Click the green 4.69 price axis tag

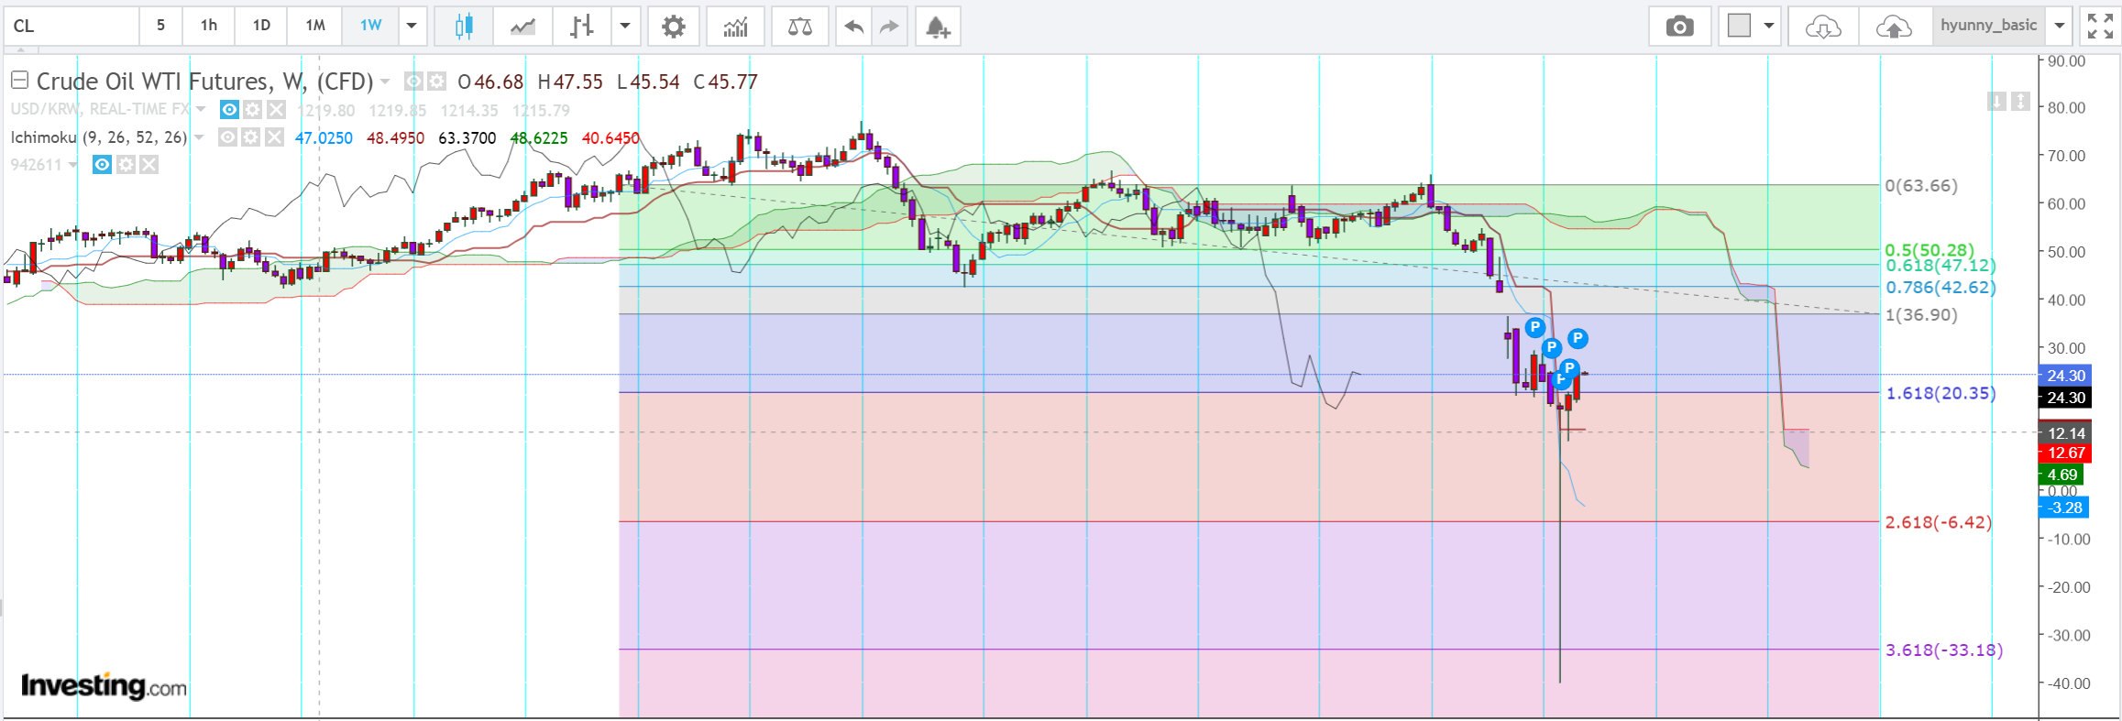[x=2062, y=475]
